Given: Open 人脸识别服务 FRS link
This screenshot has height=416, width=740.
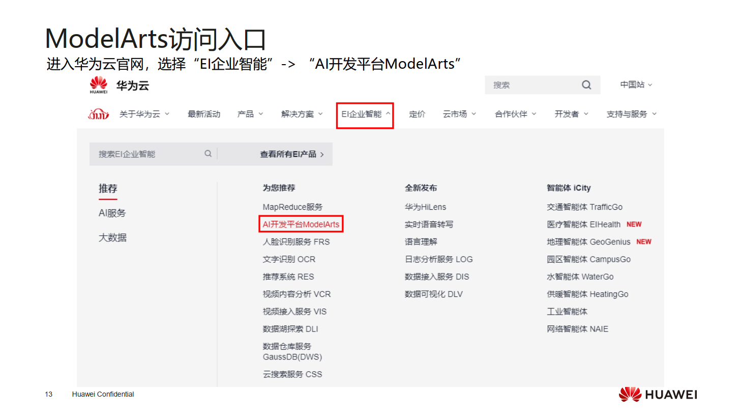Looking at the screenshot, I should click(296, 242).
